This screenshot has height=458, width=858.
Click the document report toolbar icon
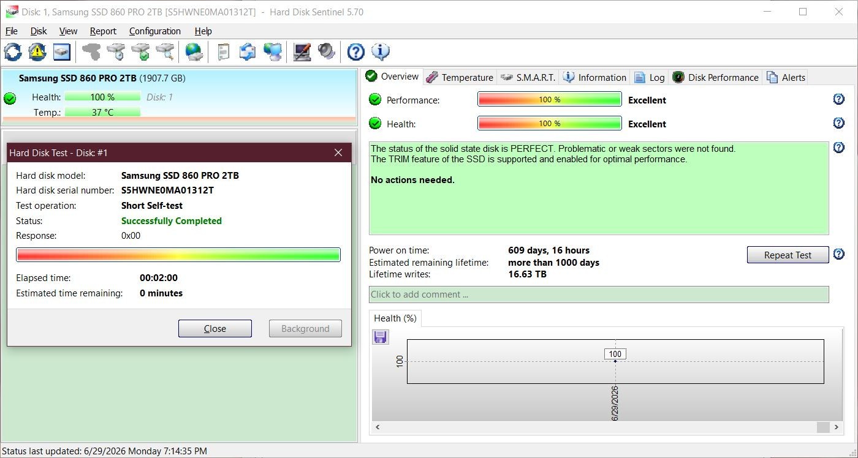click(224, 52)
